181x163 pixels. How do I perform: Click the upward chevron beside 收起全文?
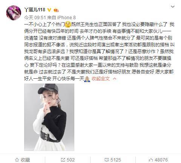click(x=115, y=79)
